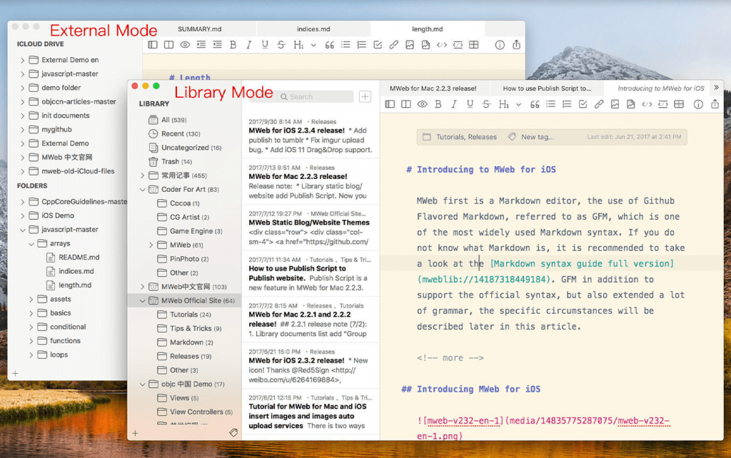Toggle sidebar panel in External Mode toolbar

(153, 45)
